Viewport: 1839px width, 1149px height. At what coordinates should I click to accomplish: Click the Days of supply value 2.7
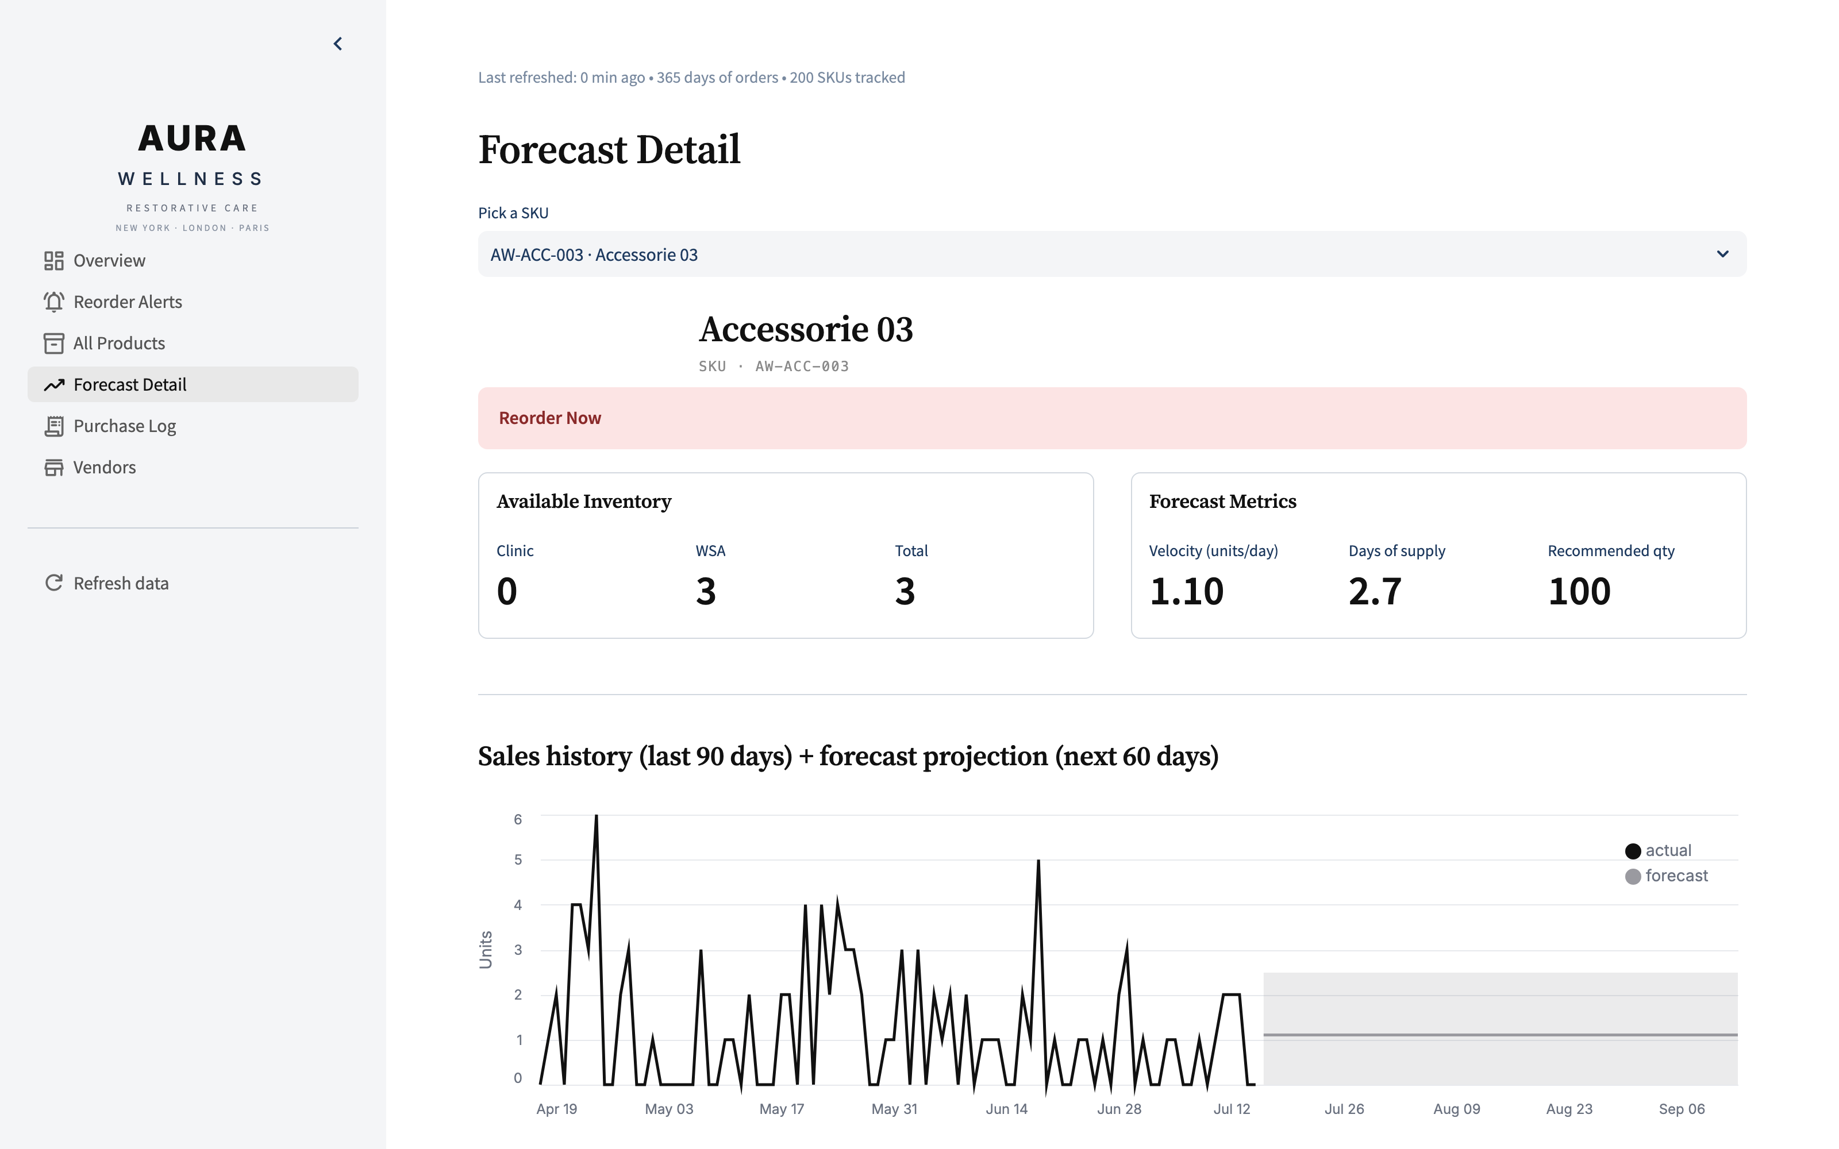tap(1375, 591)
